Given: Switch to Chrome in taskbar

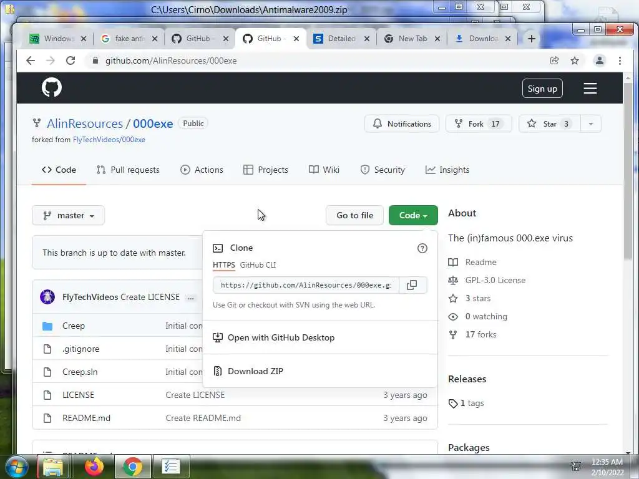Looking at the screenshot, I should click(132, 467).
